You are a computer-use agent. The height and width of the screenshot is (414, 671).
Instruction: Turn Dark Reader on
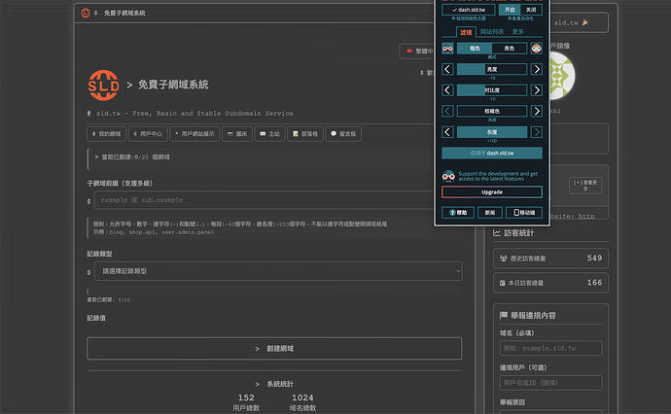pos(510,10)
